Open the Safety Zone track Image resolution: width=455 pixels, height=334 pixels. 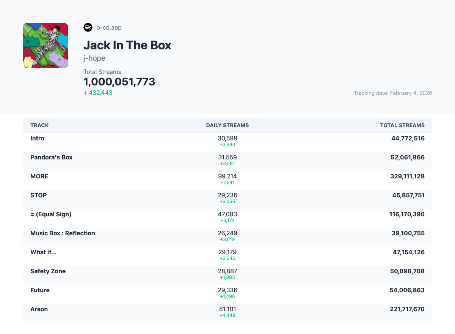pyautogui.click(x=48, y=271)
